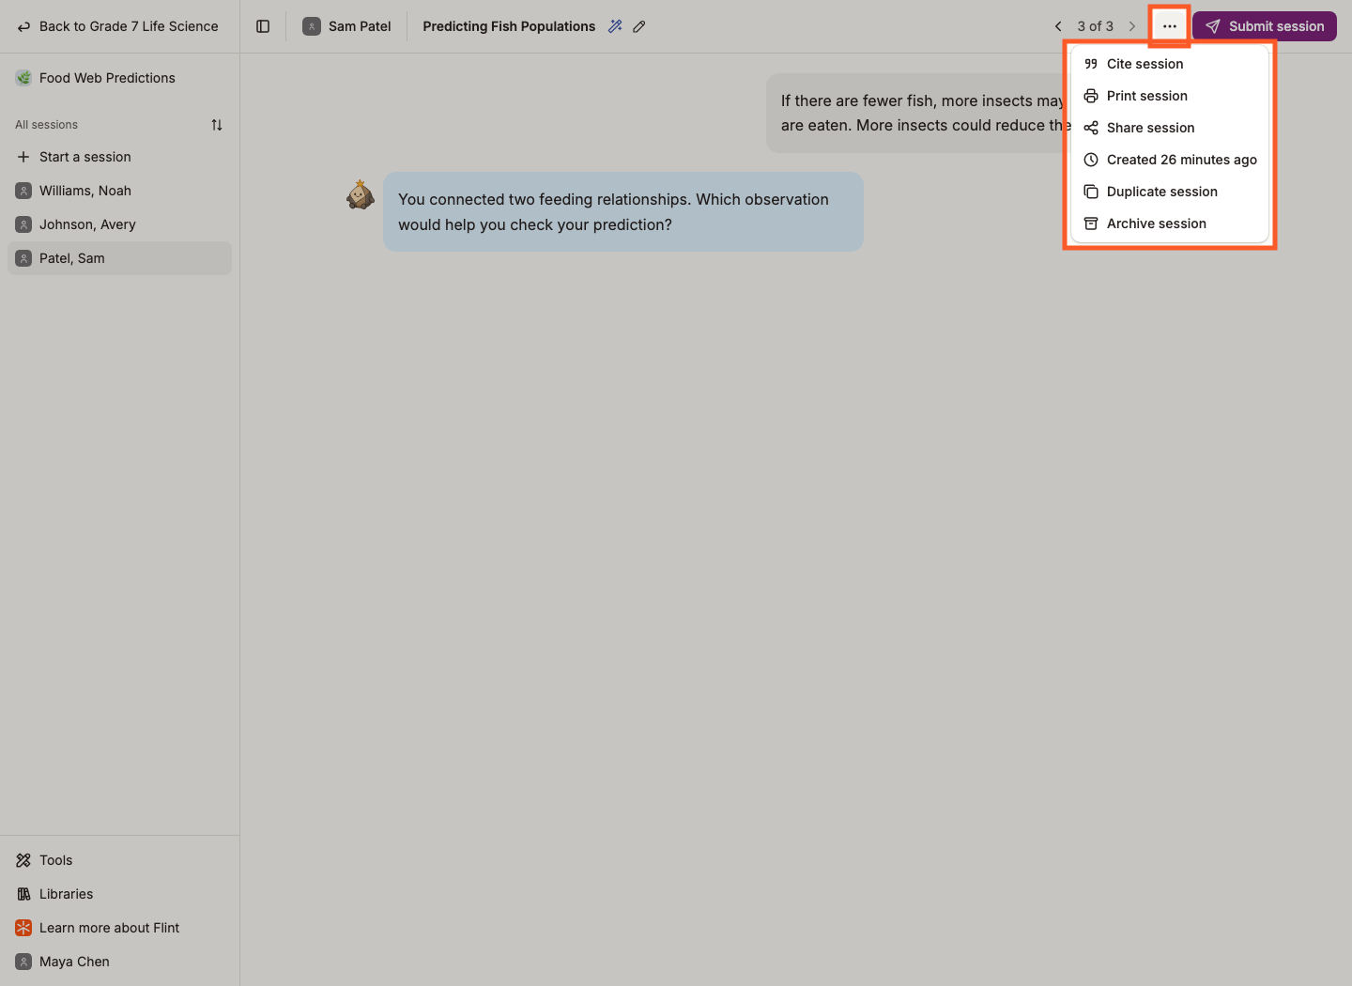The image size is (1352, 986).
Task: Sort sessions with the sort arrows icon
Action: 217,125
